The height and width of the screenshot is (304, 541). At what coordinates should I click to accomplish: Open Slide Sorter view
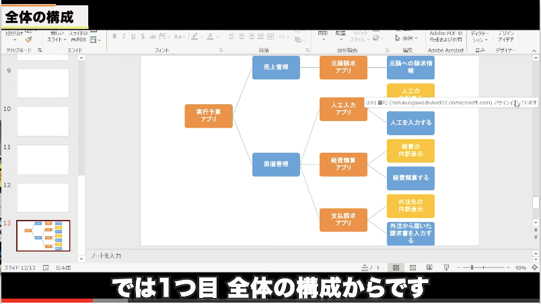[x=412, y=268]
